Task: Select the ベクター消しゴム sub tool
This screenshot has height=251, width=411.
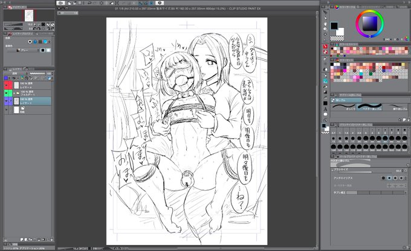Action: point(369,107)
